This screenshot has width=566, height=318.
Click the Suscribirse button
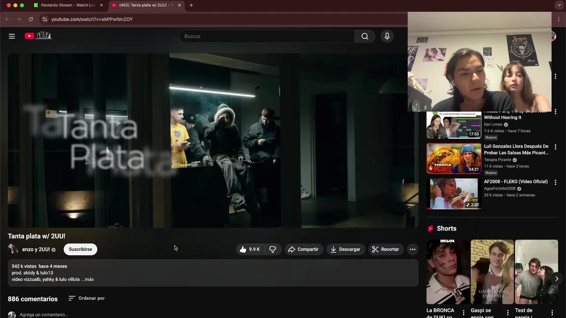click(80, 250)
